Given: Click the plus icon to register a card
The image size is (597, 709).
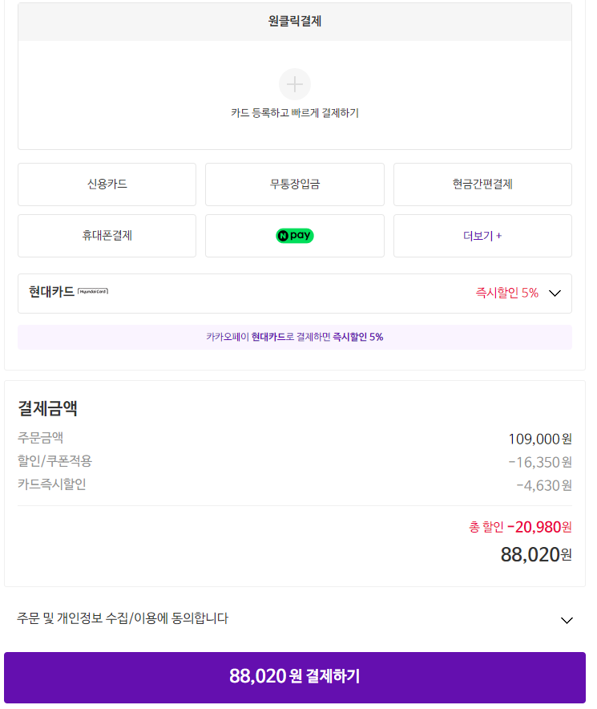Looking at the screenshot, I should click(294, 84).
